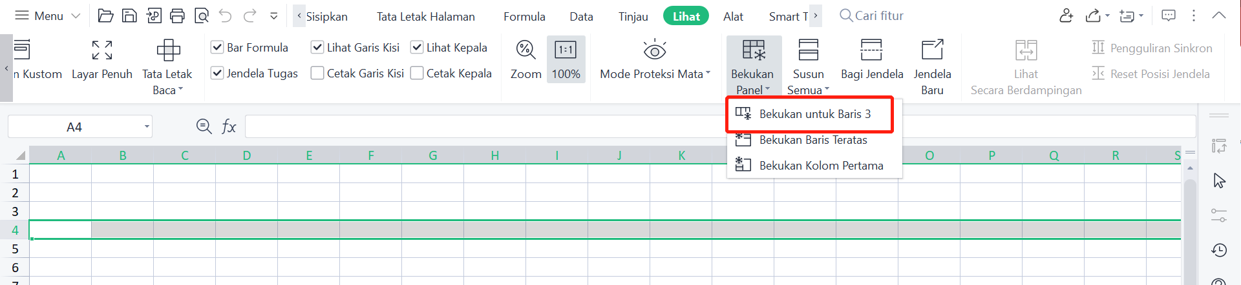Click the Cari fitur search field
This screenshot has width=1241, height=285.
tap(879, 16)
